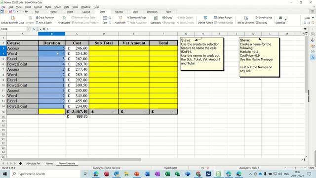Group the selected rows with Group
Viewport: 316px width, 178px height.
[167, 18]
